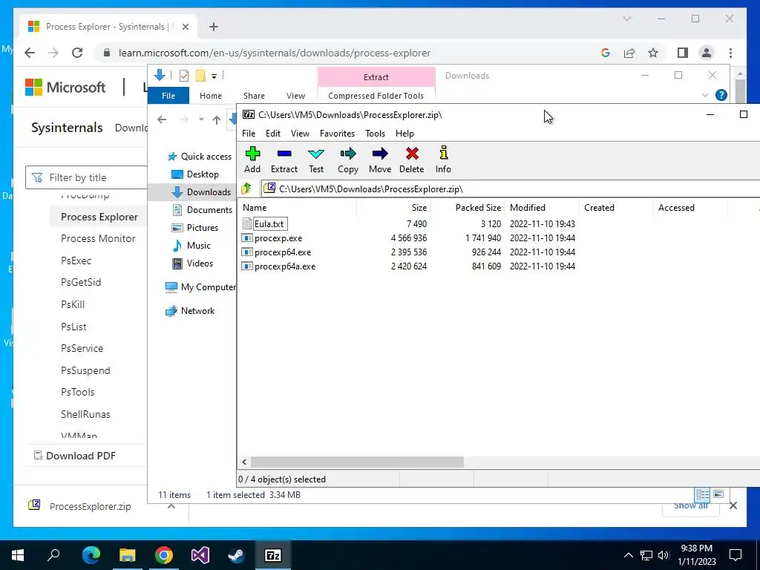
Task: Select Pictures in Explorer navigation pane
Action: coord(195,227)
